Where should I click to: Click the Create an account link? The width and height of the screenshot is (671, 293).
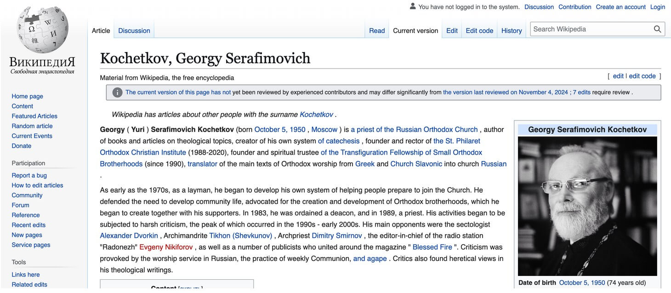(620, 7)
